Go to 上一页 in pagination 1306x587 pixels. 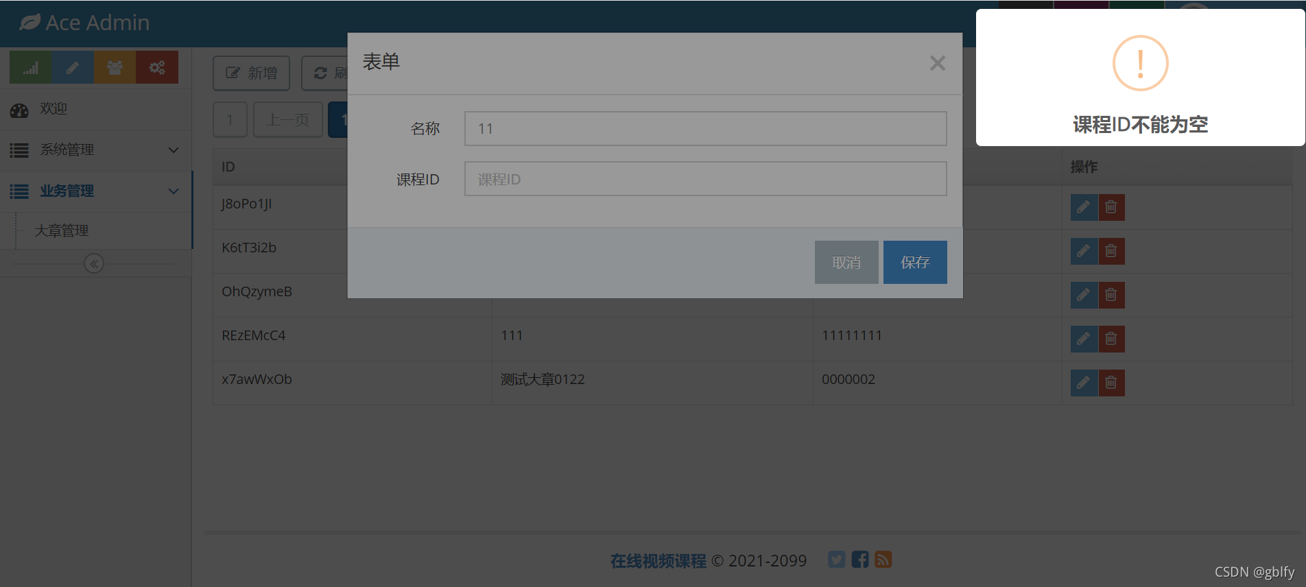(x=288, y=119)
